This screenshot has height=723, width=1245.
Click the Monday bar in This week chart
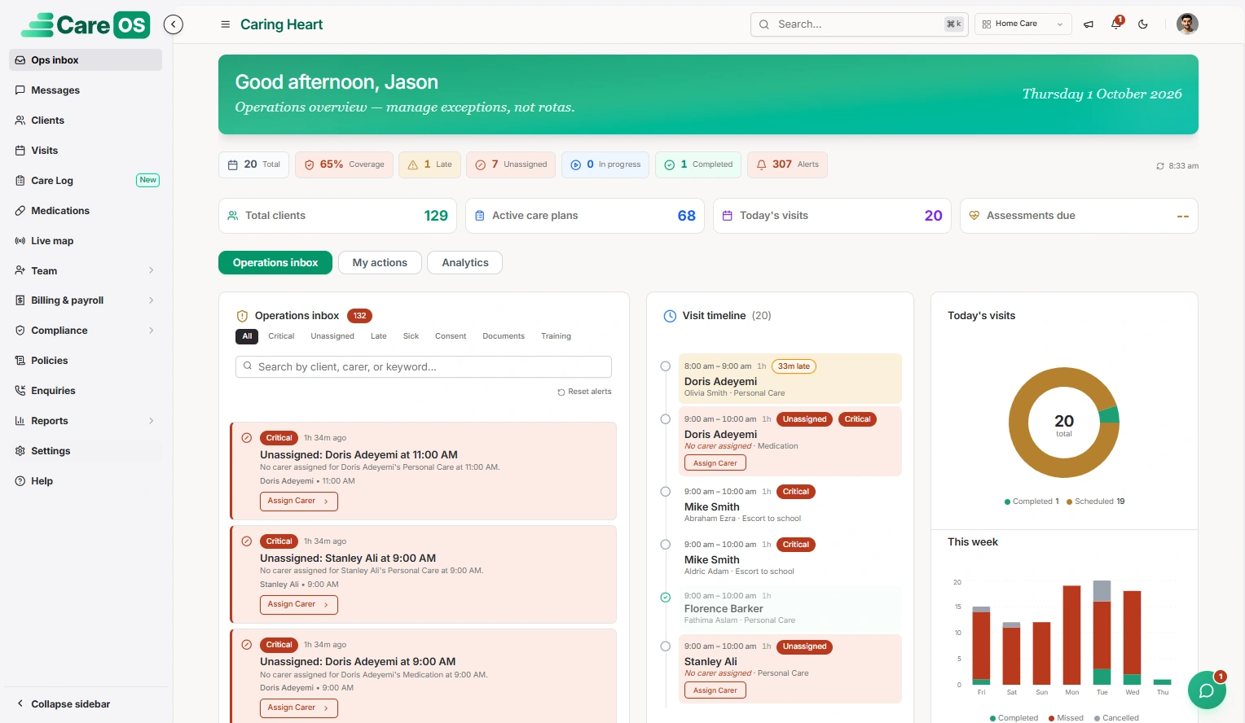click(1072, 635)
